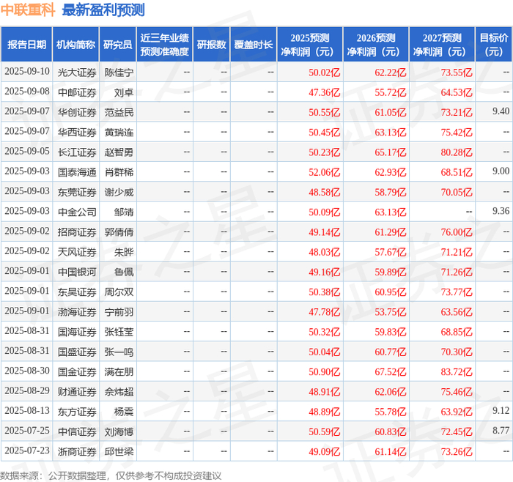The image size is (513, 482).
Task: Open 华西证券 institution entry
Action: pos(77,132)
